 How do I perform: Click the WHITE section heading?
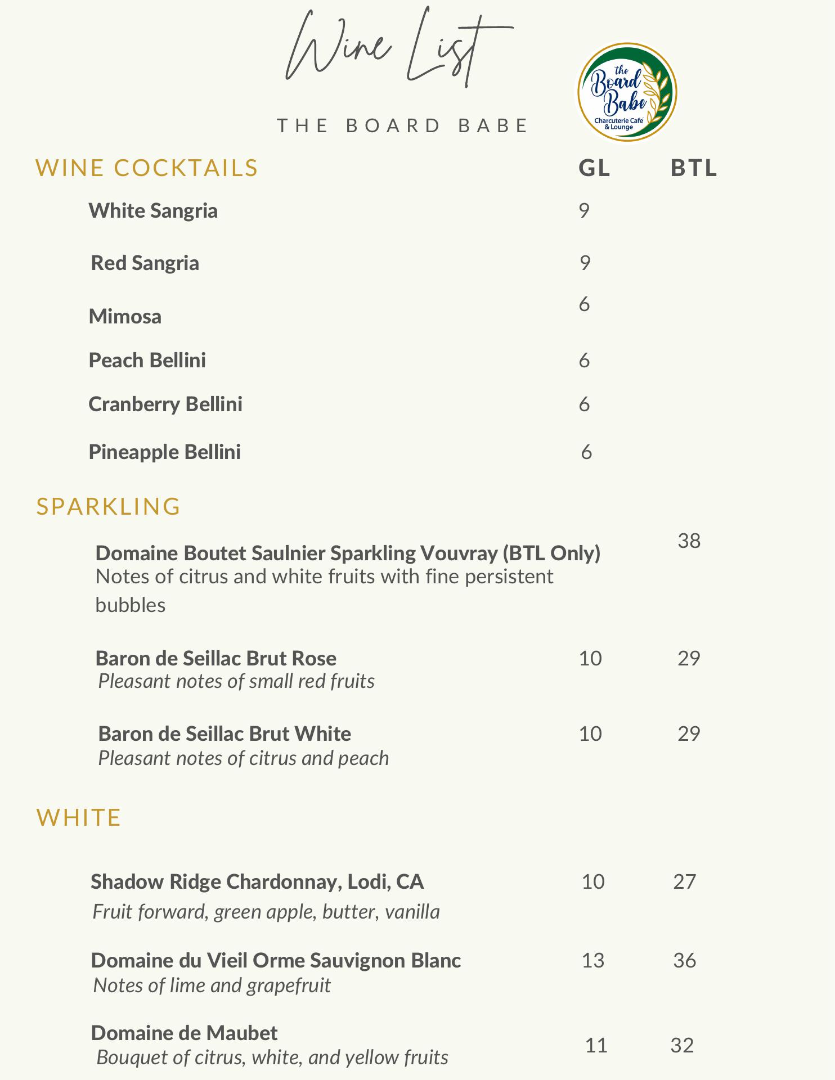79,817
